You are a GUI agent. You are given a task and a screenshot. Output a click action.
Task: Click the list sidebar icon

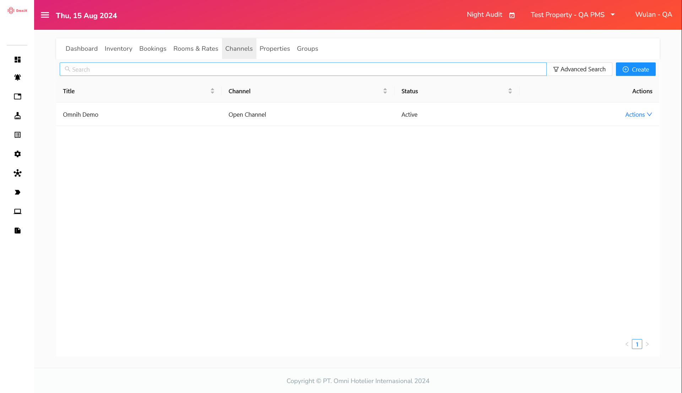tap(17, 135)
